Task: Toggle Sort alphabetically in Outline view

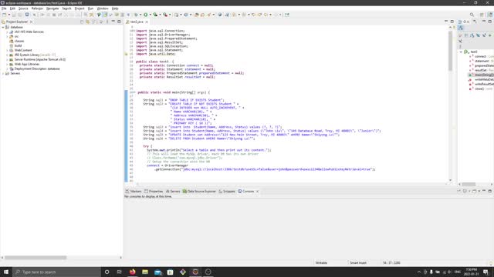Action: pyautogui.click(x=466, y=35)
